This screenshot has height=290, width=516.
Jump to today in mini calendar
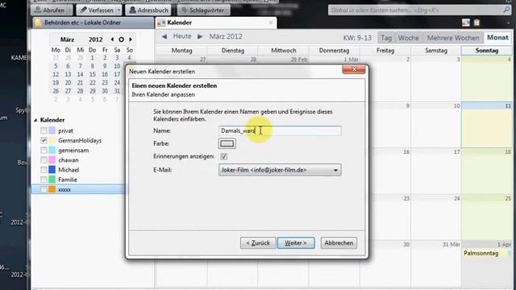point(121,39)
